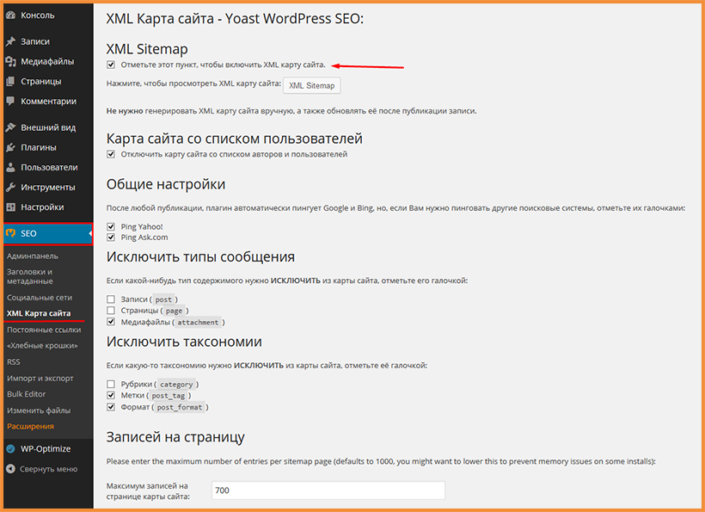This screenshot has height=512, width=705.
Task: Open «Хлебные крошки» submenu link
Action: click(42, 346)
